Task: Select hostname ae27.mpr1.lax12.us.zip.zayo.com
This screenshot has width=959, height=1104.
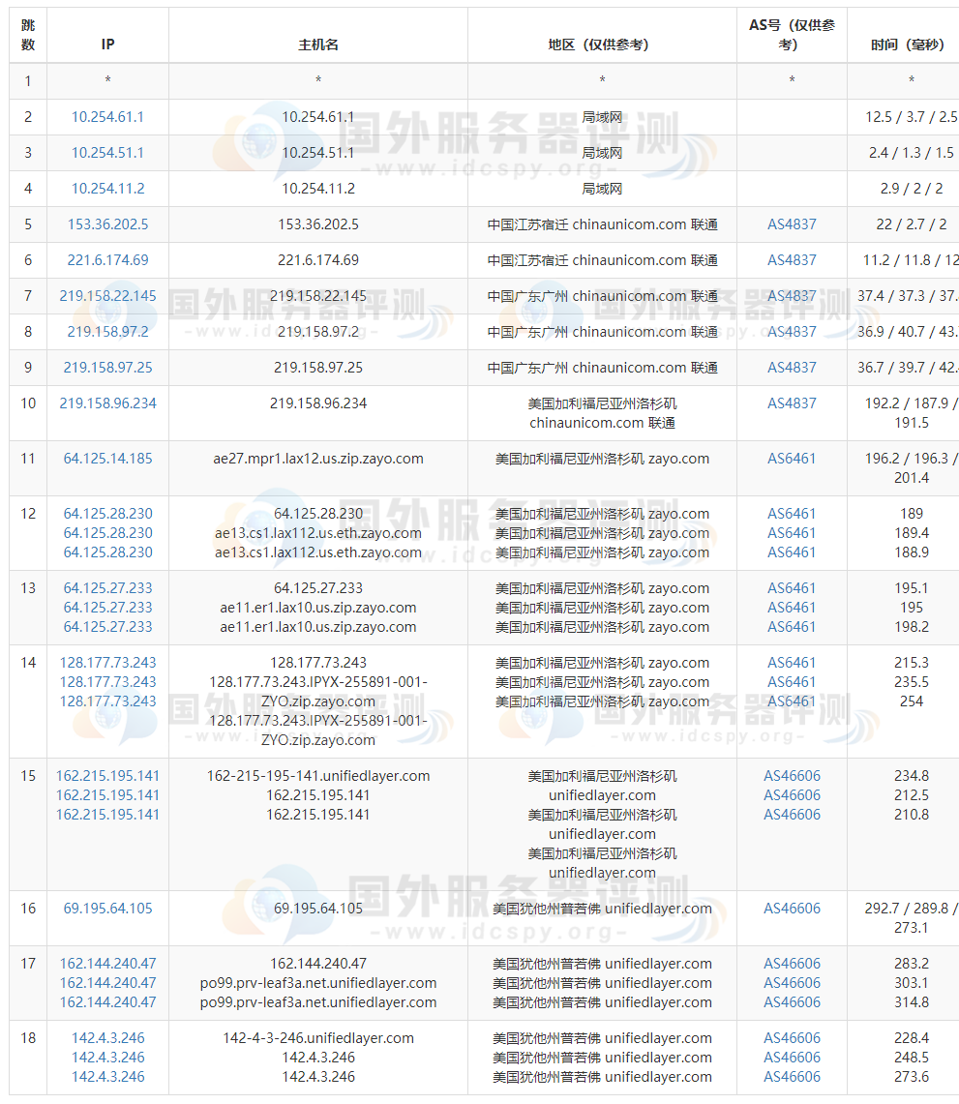Action: 318,459
